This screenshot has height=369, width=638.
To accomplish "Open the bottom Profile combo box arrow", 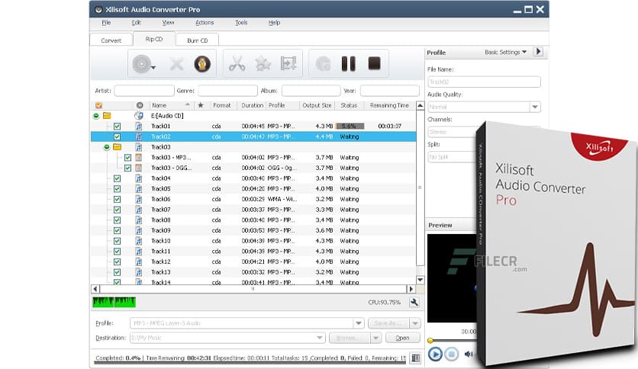I will [359, 323].
